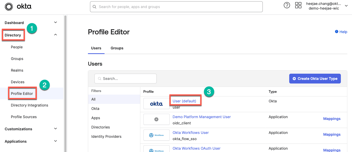Click the profile Search field

click(x=126, y=79)
